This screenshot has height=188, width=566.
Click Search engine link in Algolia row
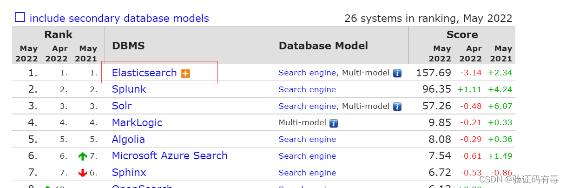307,139
